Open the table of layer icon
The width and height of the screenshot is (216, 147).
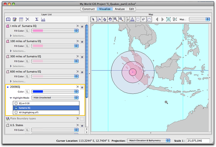(x=21, y=20)
